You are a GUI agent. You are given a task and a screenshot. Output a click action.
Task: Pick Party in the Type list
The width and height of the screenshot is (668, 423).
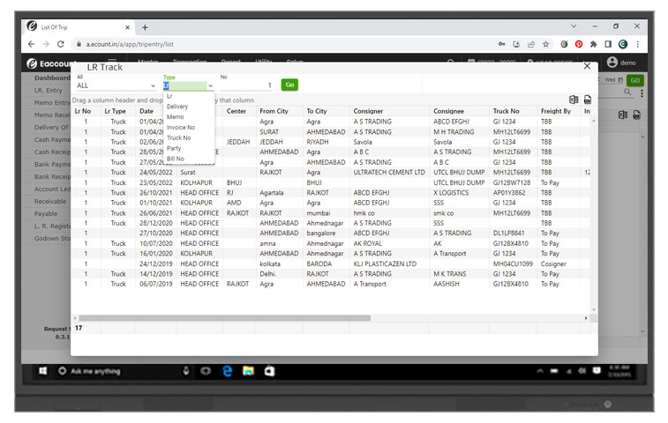point(174,148)
